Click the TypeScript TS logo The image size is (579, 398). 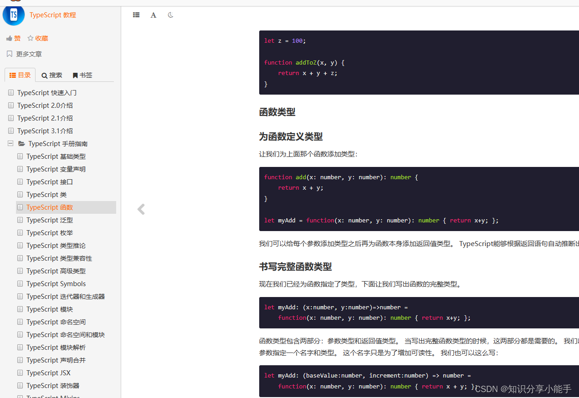tap(13, 15)
